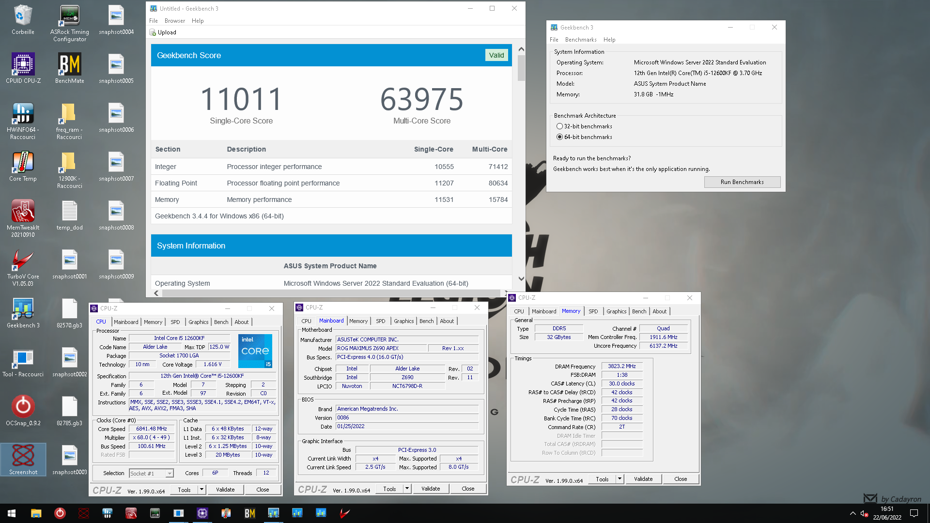930x523 pixels.
Task: Switch to CPU-Z taskbar button
Action: coord(202,513)
